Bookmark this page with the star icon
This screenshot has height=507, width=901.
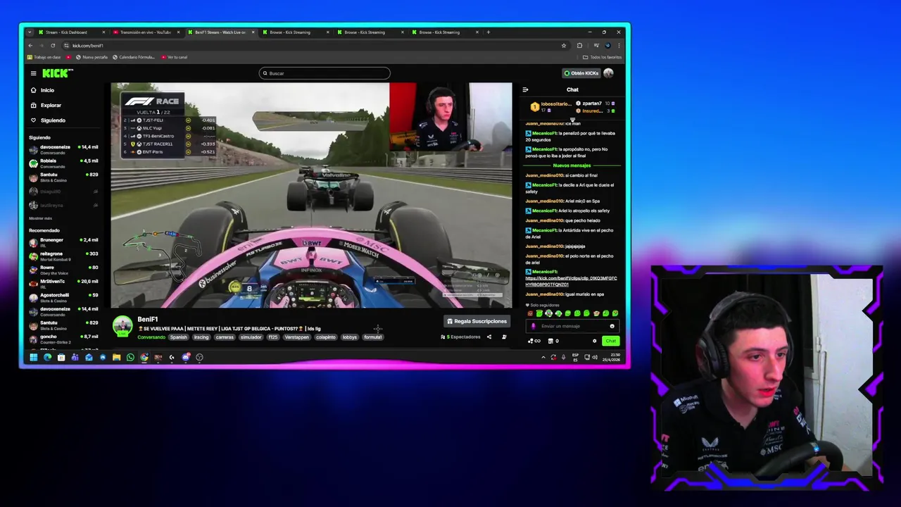[563, 46]
